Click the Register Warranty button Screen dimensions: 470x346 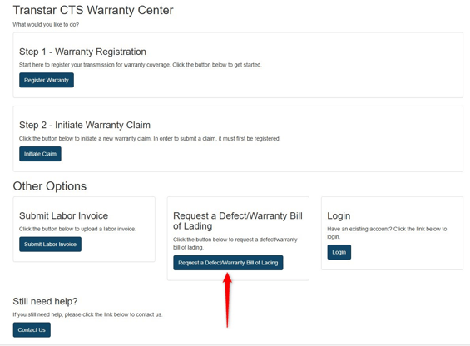pyautogui.click(x=47, y=80)
